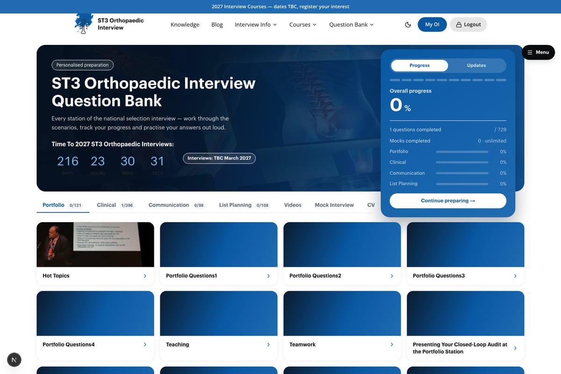Click the Hot Topics title text

pyautogui.click(x=56, y=276)
